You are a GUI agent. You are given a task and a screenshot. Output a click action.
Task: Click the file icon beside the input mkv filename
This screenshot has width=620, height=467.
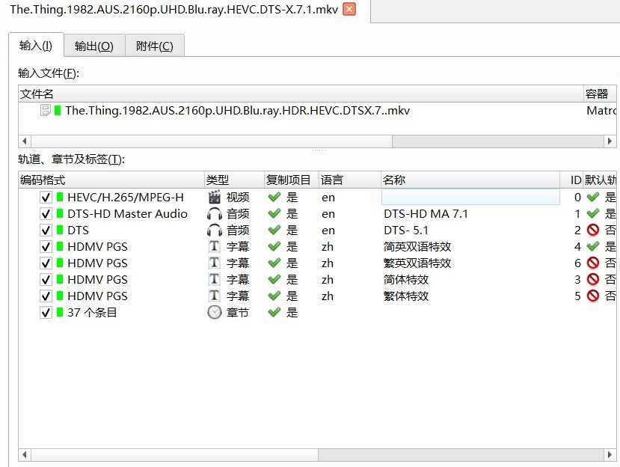[x=46, y=110]
